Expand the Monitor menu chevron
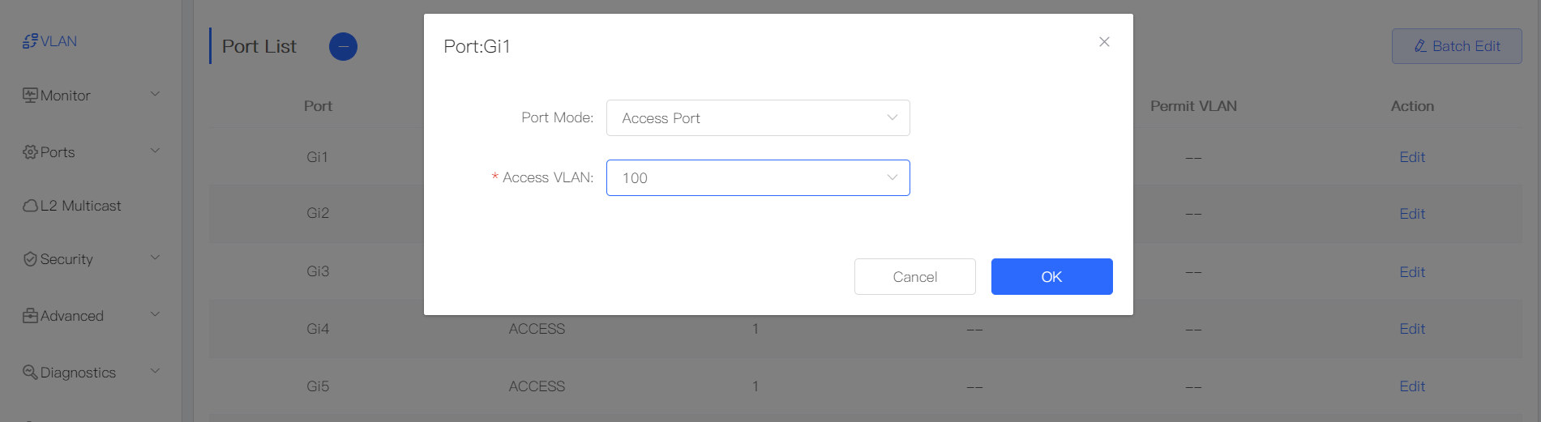The image size is (1541, 422). (155, 95)
